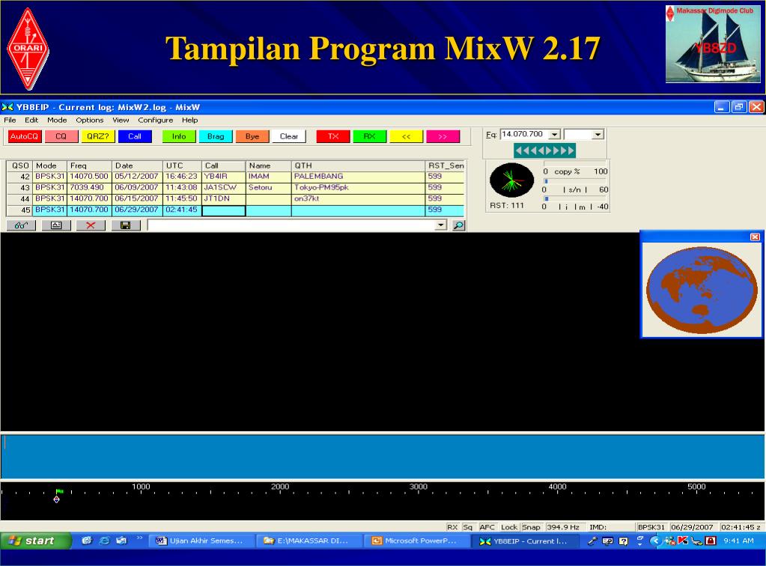Click the blue transmit text area

pos(383,457)
